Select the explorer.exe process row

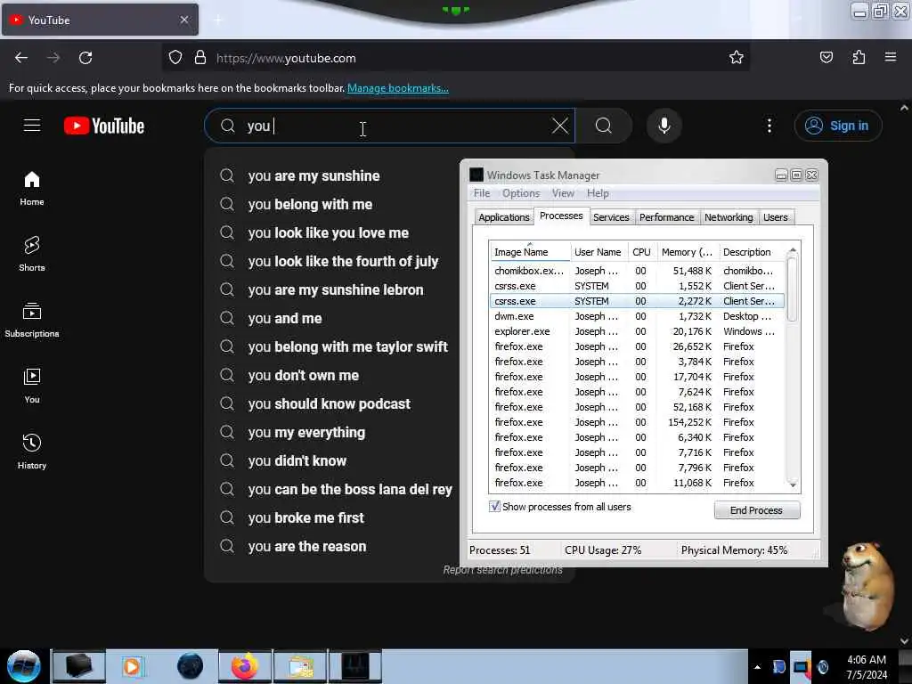(x=636, y=331)
